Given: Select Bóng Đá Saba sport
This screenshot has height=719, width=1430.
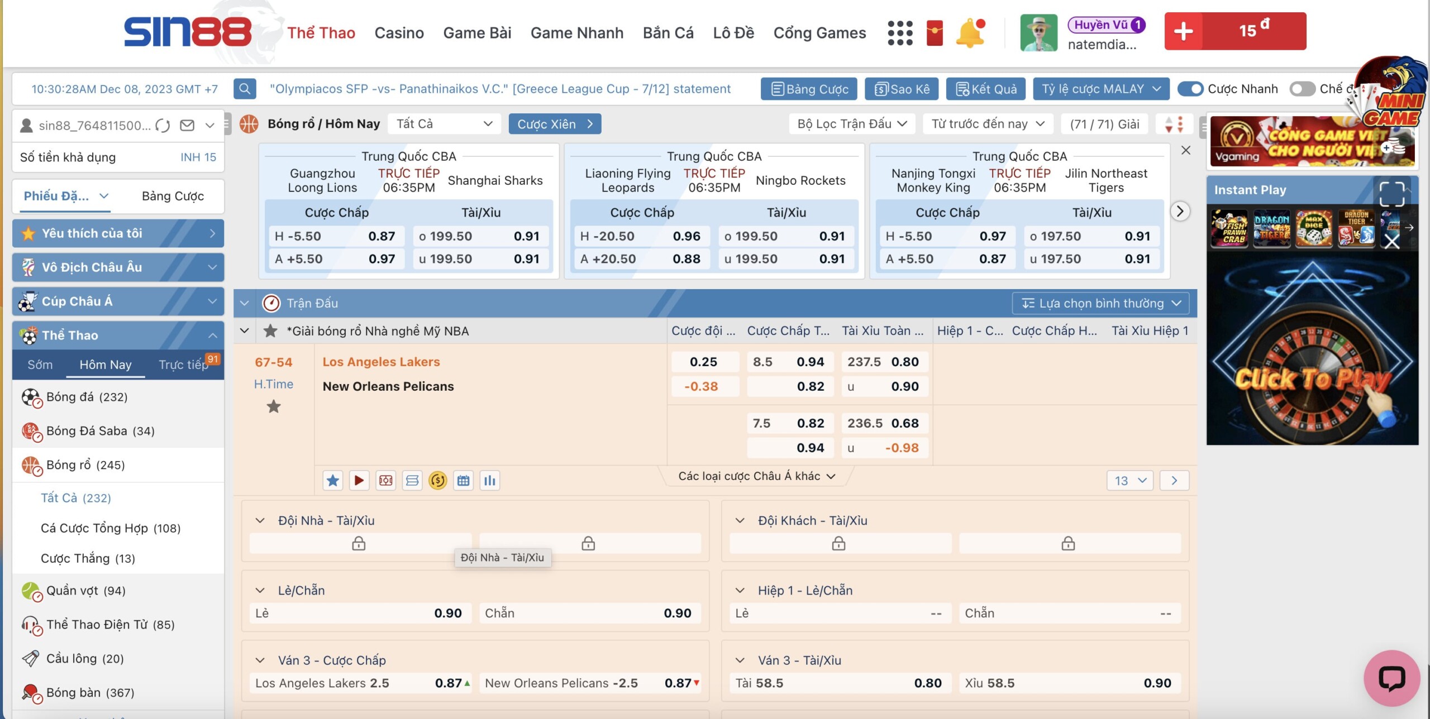Looking at the screenshot, I should (100, 431).
